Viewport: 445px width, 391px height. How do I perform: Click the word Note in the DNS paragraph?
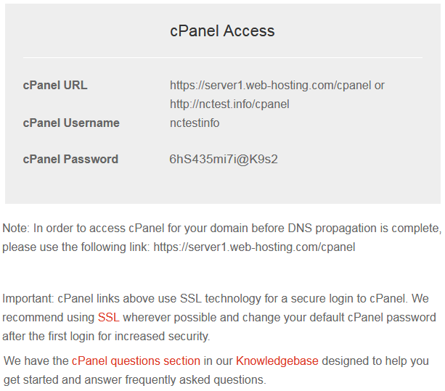[15, 229]
